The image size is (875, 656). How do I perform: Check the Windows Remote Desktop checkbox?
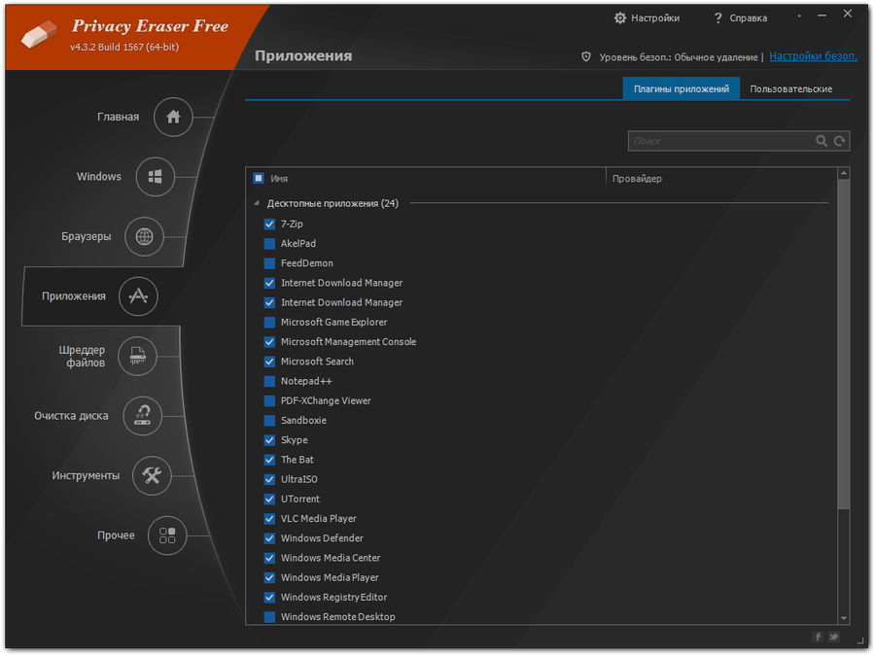[269, 617]
